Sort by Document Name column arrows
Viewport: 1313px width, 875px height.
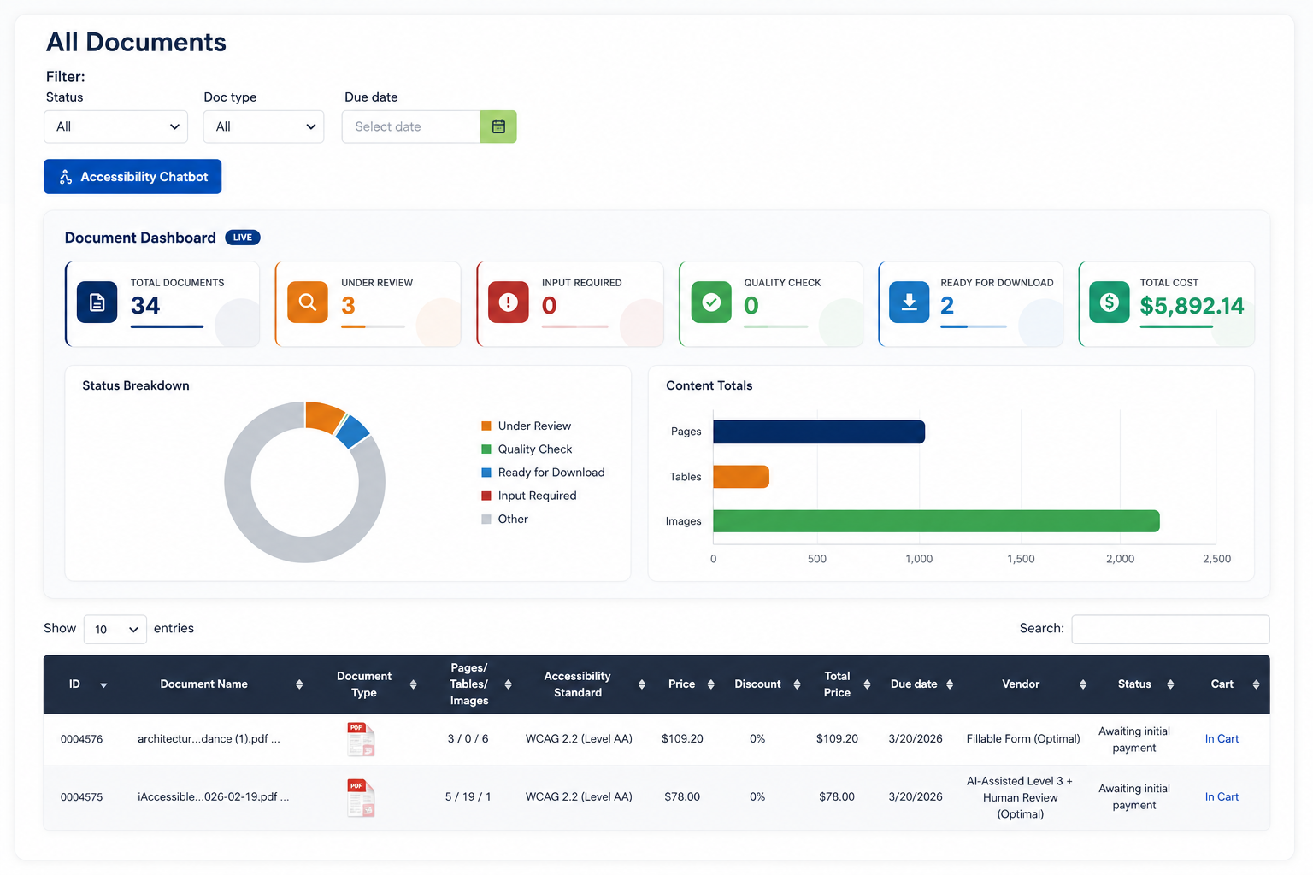pyautogui.click(x=299, y=684)
